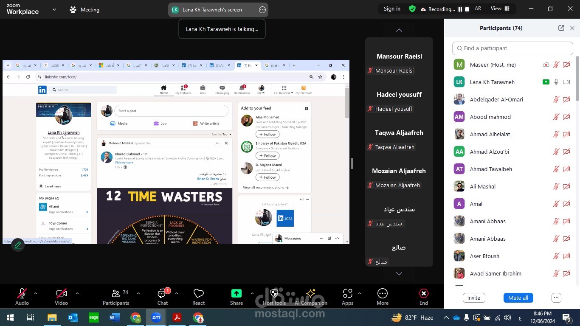Toggle Aser Btoush's camera icon
580x326 pixels.
[x=566, y=256]
